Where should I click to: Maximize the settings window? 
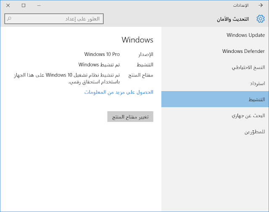pyautogui.click(x=24, y=5)
